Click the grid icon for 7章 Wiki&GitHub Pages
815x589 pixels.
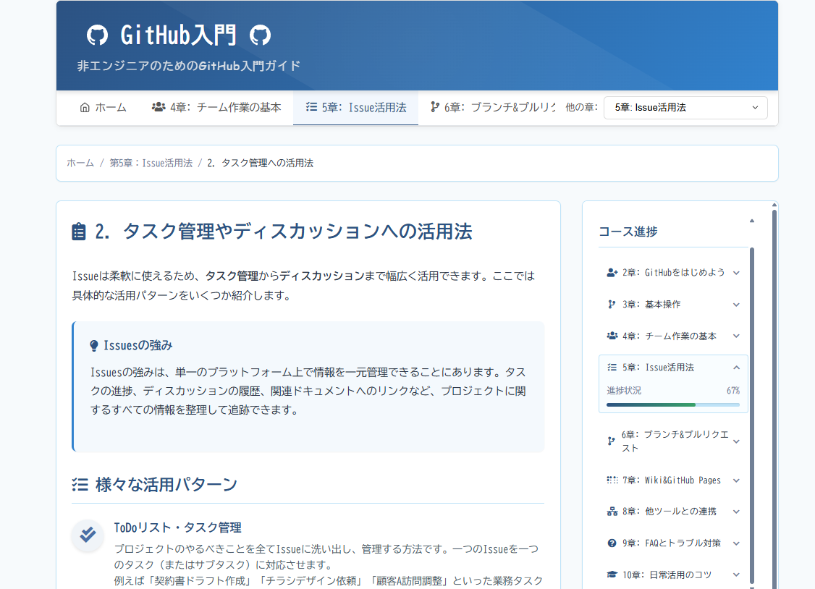tap(612, 480)
